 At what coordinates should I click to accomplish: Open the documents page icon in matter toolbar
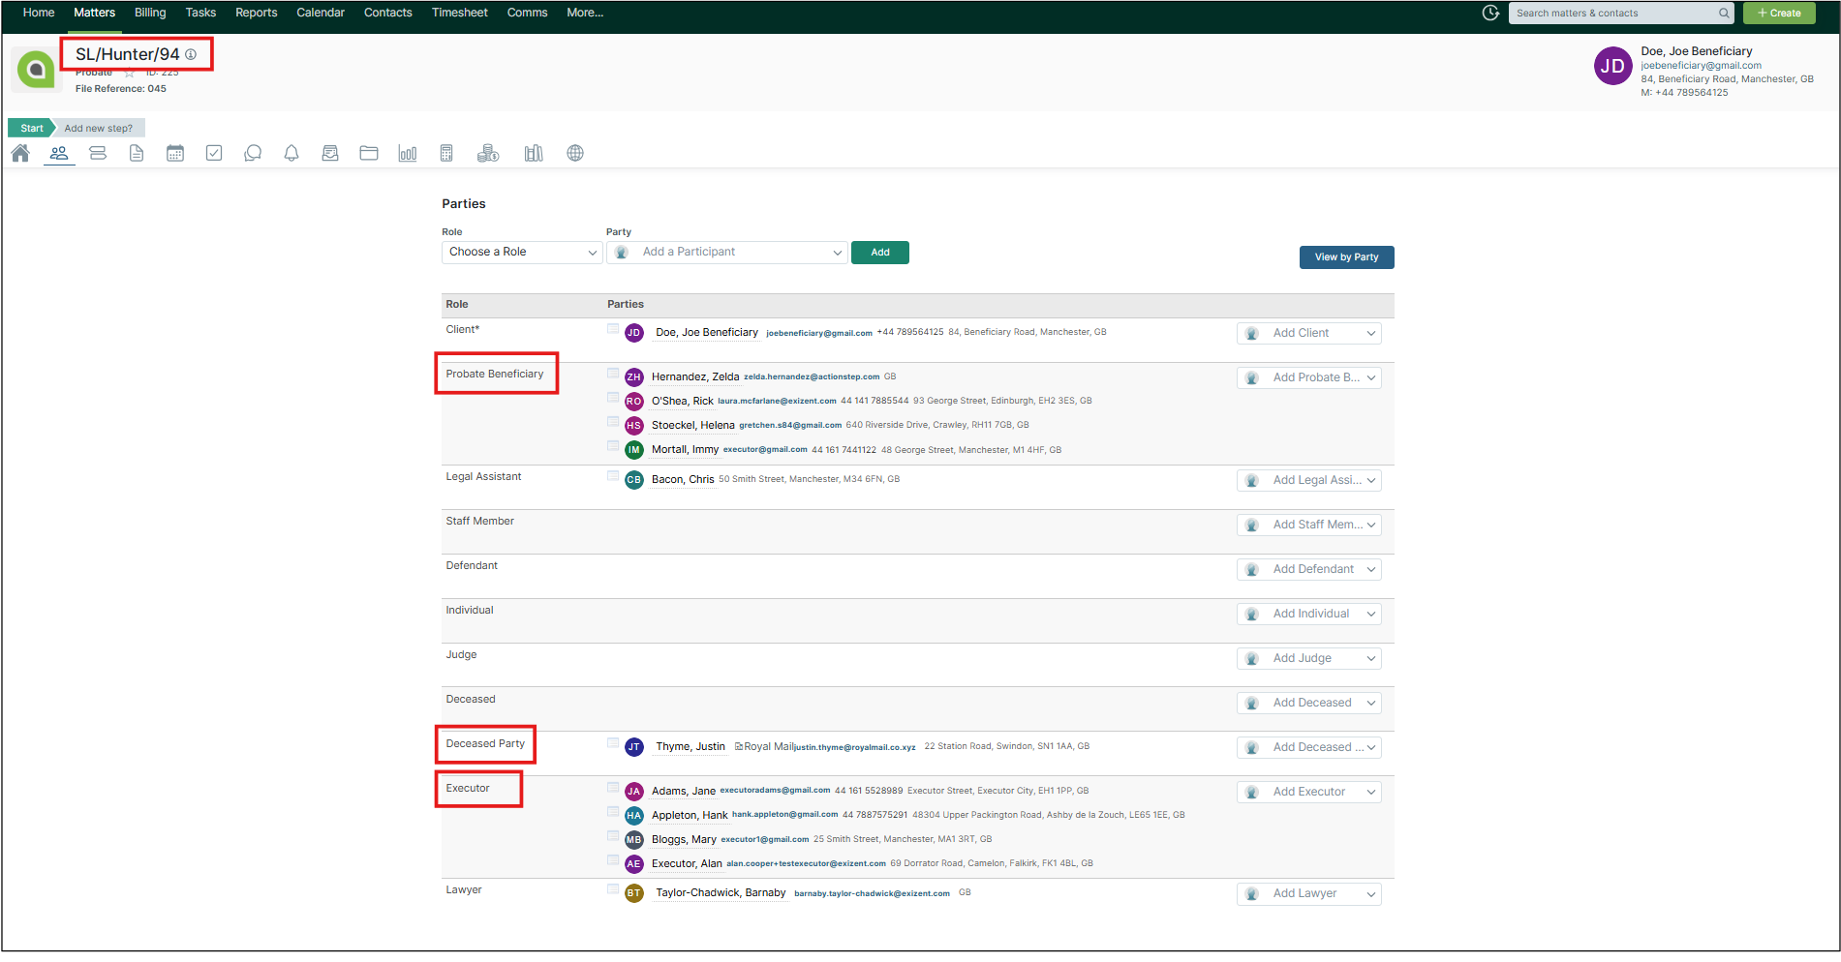(137, 153)
